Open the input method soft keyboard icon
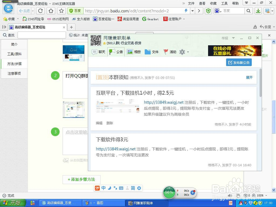This screenshot has width=276, height=207. [121, 188]
